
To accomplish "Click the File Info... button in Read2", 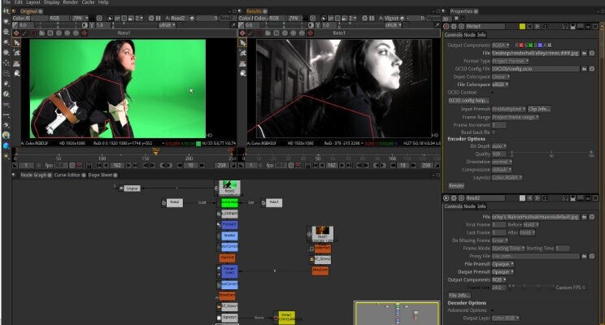I will click(460, 295).
